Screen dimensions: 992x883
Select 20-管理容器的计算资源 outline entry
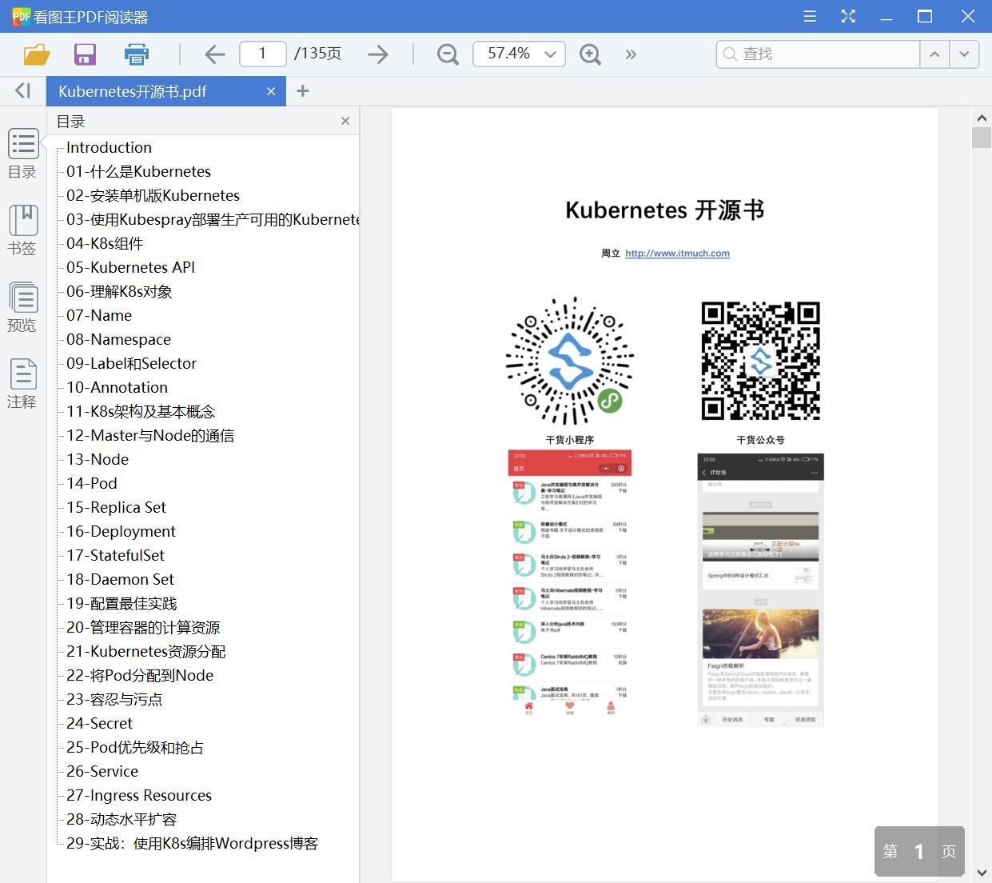[143, 627]
